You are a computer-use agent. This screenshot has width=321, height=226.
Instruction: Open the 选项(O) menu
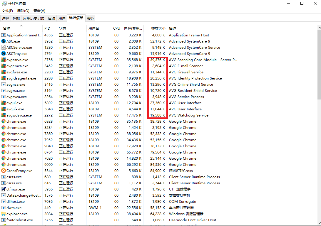tap(23, 11)
